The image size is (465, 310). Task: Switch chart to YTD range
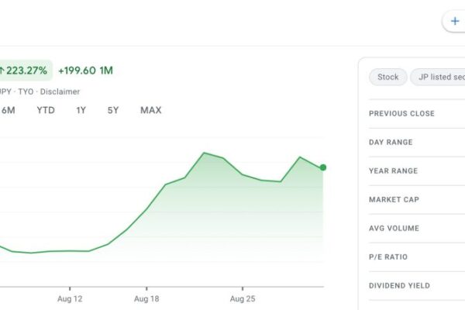click(x=46, y=110)
